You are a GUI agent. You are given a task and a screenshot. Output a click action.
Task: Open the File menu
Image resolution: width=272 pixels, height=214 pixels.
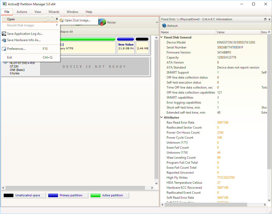click(x=7, y=12)
